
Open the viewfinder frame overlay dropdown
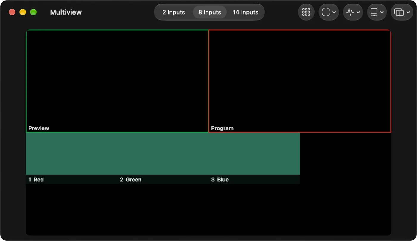(x=329, y=12)
